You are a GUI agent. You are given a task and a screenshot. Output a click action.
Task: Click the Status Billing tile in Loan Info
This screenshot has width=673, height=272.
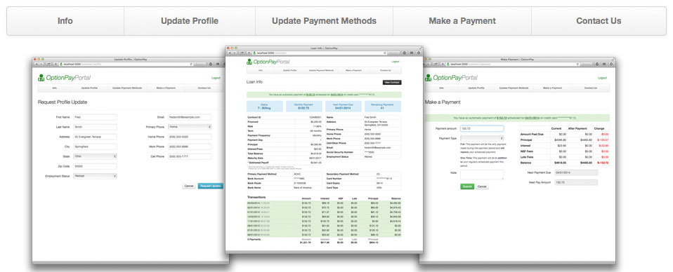265,107
